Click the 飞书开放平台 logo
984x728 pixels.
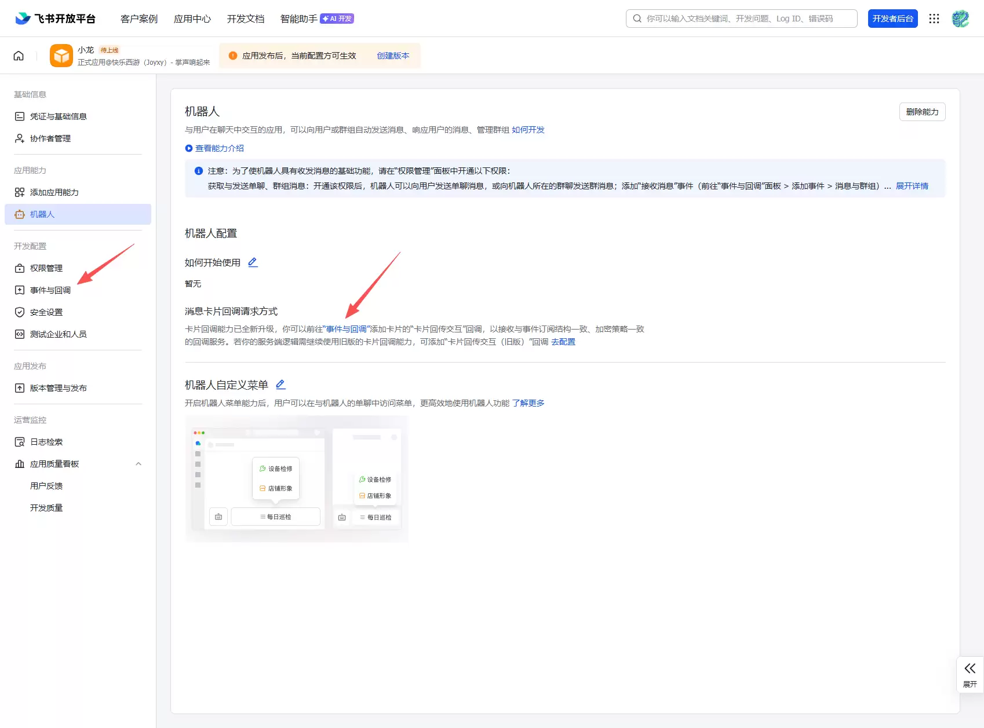pos(56,19)
